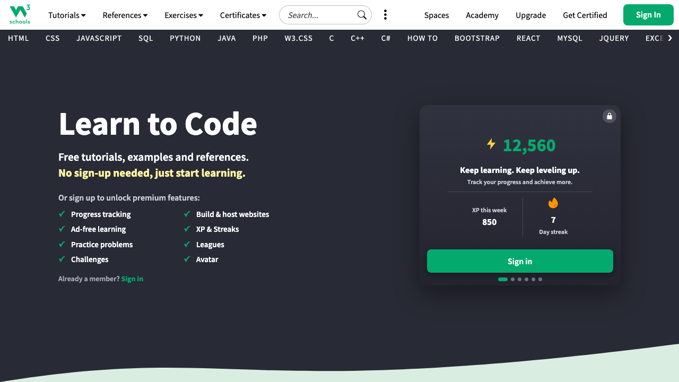Choose MYSQL topic

coord(570,38)
